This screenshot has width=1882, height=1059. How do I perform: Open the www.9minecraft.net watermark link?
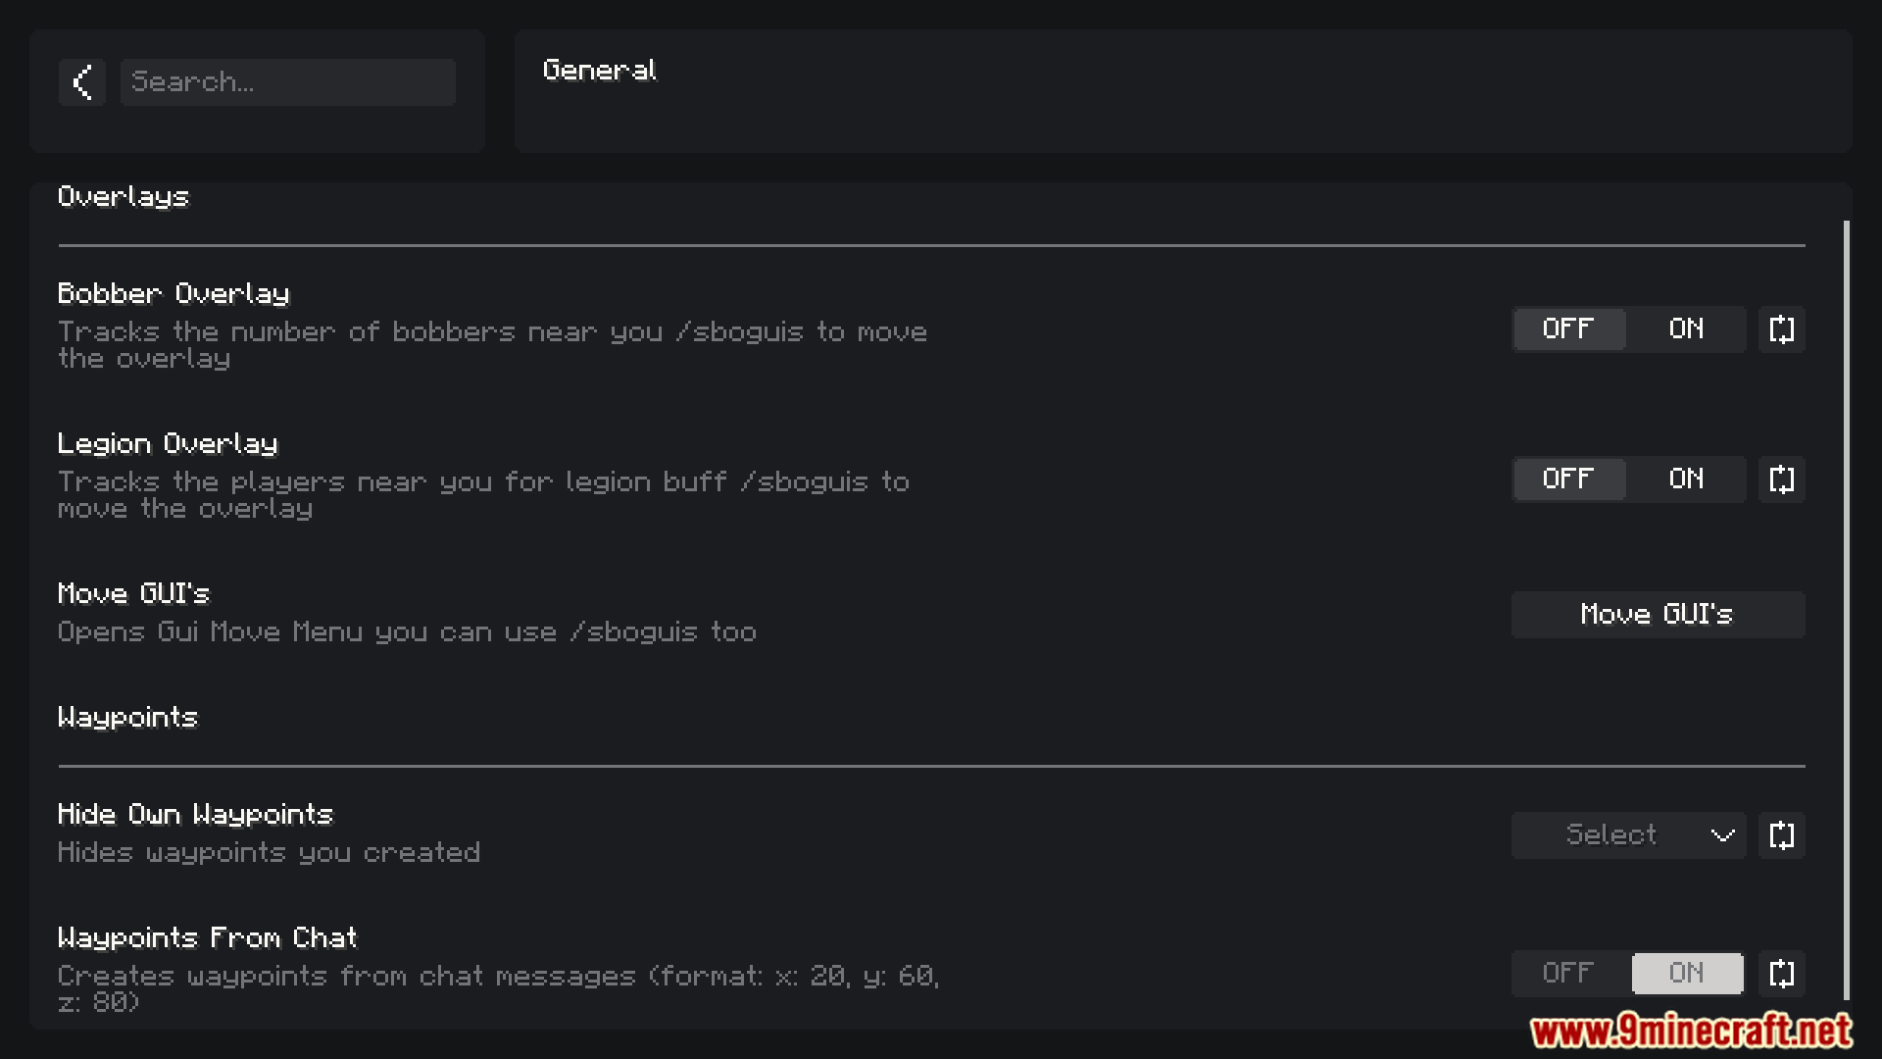pos(1690,1032)
